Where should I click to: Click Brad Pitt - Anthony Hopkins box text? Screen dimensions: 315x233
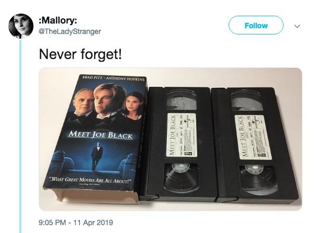[114, 78]
